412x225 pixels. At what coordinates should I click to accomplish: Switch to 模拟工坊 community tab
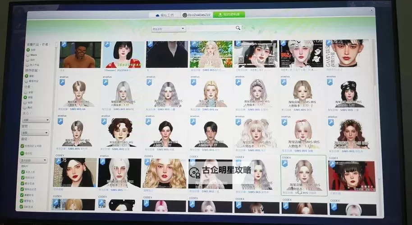165,15
